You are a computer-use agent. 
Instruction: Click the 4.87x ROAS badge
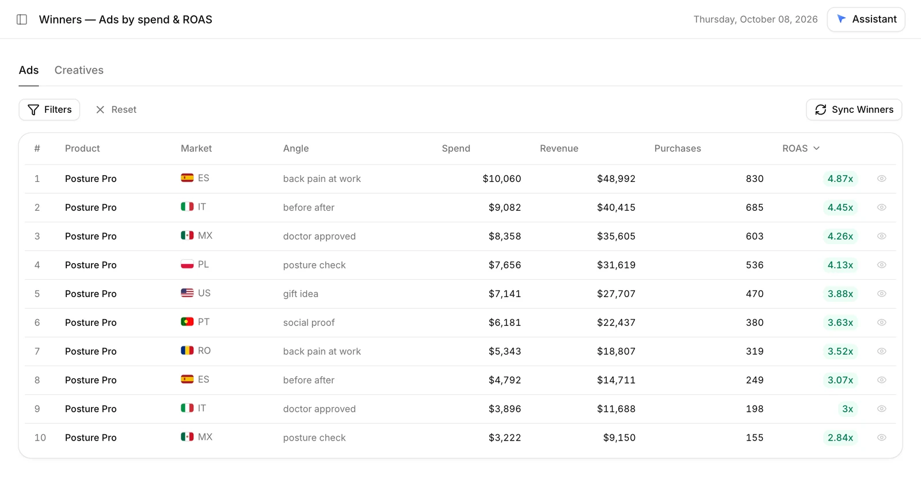tap(840, 179)
